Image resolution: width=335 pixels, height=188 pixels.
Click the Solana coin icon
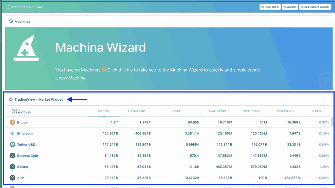12,166
